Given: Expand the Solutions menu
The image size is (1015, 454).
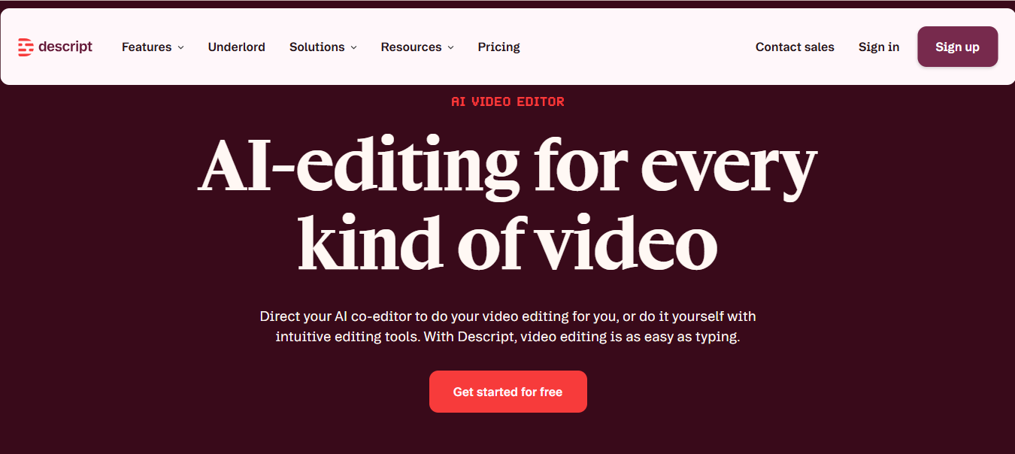Looking at the screenshot, I should click(323, 47).
